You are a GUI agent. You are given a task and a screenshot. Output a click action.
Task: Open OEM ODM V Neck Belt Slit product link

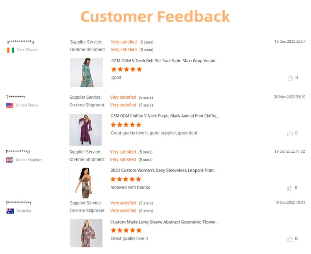click(x=164, y=61)
